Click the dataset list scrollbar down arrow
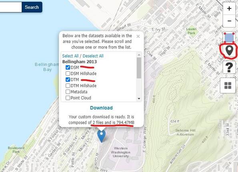Screen dimensions: 238x172 [139, 99]
